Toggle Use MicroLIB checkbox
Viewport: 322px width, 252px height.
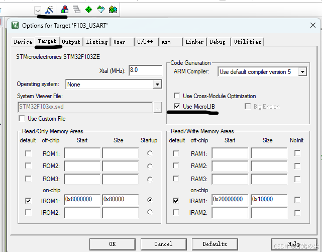177,106
